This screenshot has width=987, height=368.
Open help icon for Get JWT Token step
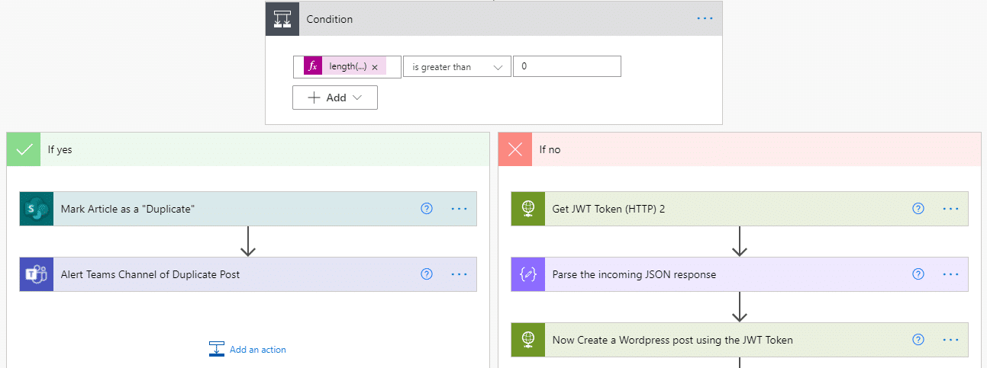pos(918,209)
